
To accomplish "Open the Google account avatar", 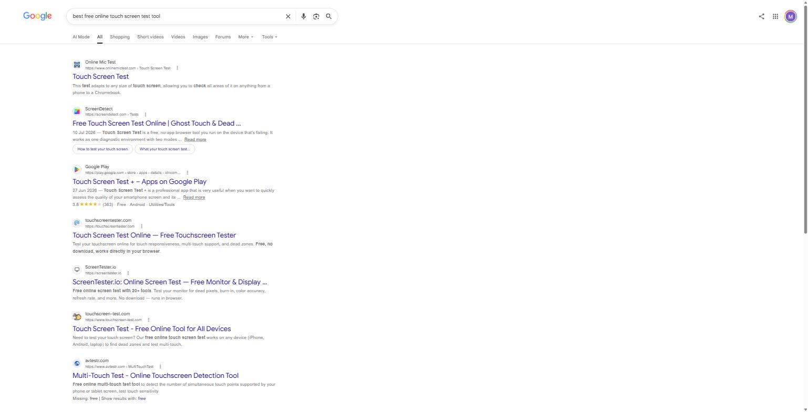I will 791,16.
